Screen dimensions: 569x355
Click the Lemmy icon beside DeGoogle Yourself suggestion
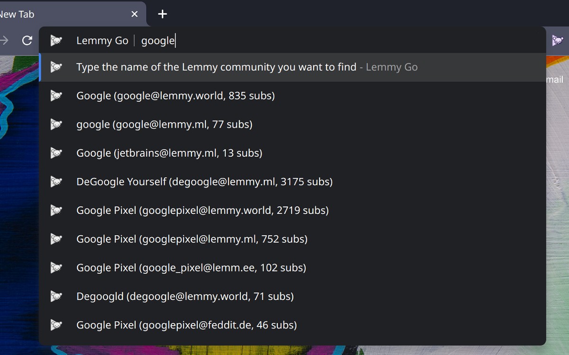(56, 182)
